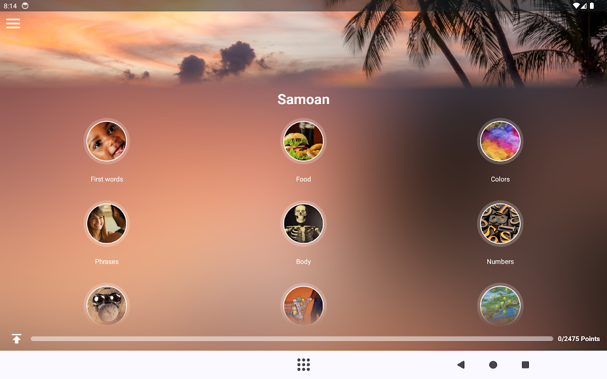Open the Phrases category icon
The width and height of the screenshot is (607, 379).
(107, 224)
